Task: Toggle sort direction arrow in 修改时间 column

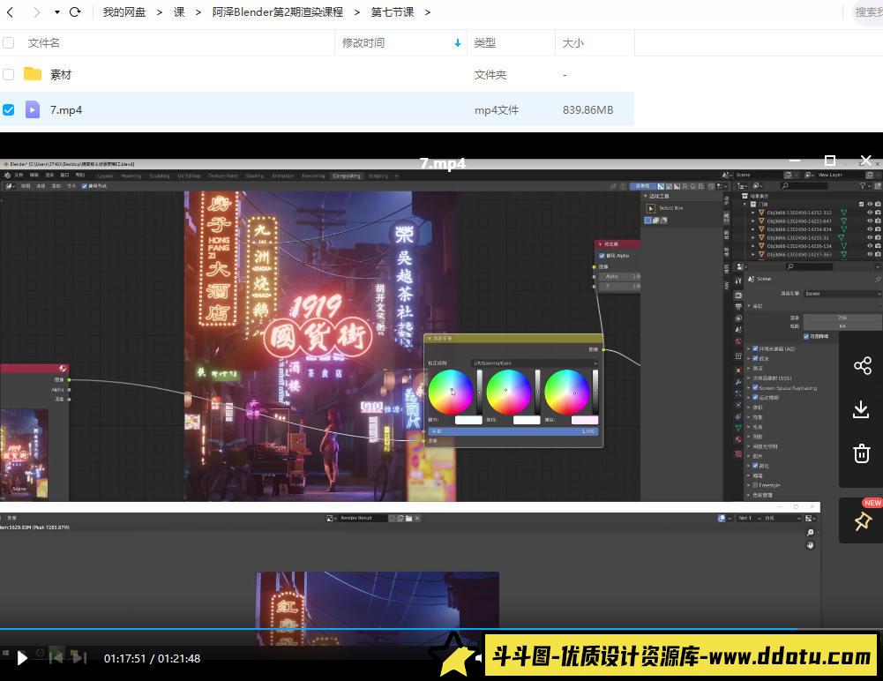Action: (x=457, y=43)
